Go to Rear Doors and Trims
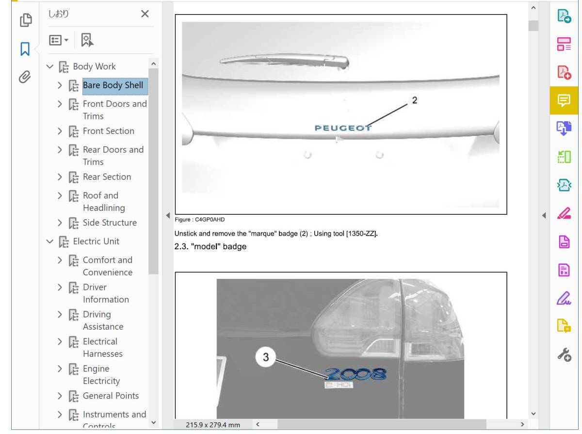This screenshot has width=582, height=434. click(113, 156)
